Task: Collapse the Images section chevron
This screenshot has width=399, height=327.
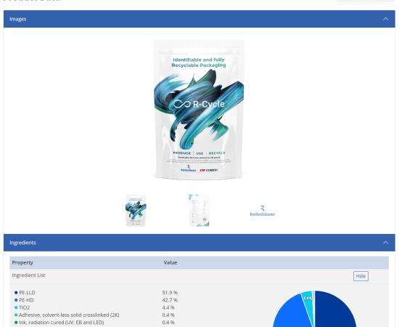Action: click(x=385, y=19)
